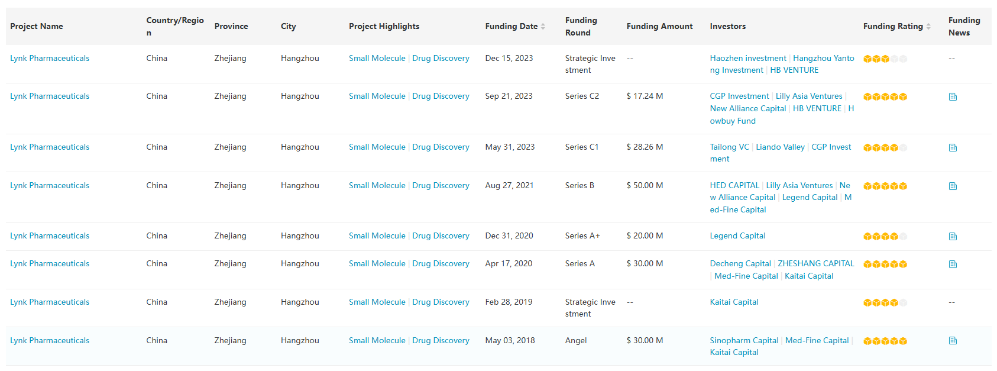Open funding news icon for Series A+ round
The image size is (997, 371).
tap(952, 237)
